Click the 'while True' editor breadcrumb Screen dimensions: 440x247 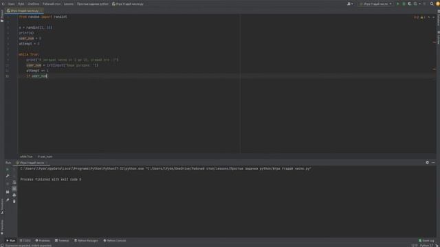26,156
